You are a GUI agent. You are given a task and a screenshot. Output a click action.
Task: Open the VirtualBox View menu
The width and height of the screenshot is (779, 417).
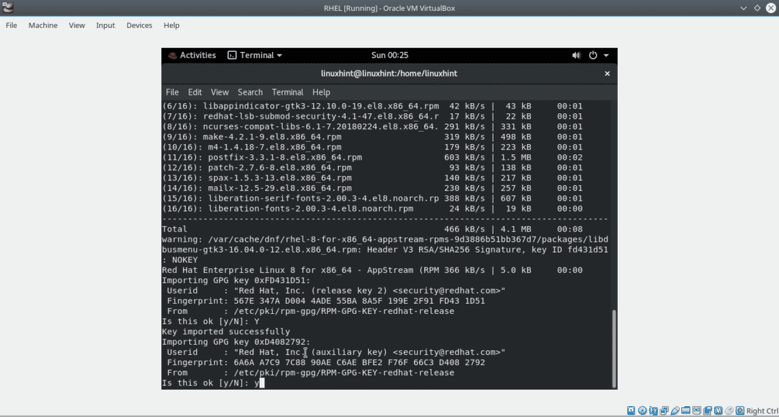tap(77, 25)
